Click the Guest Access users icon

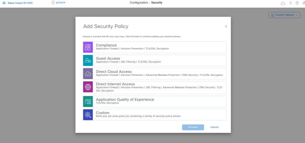pyautogui.click(x=88, y=60)
